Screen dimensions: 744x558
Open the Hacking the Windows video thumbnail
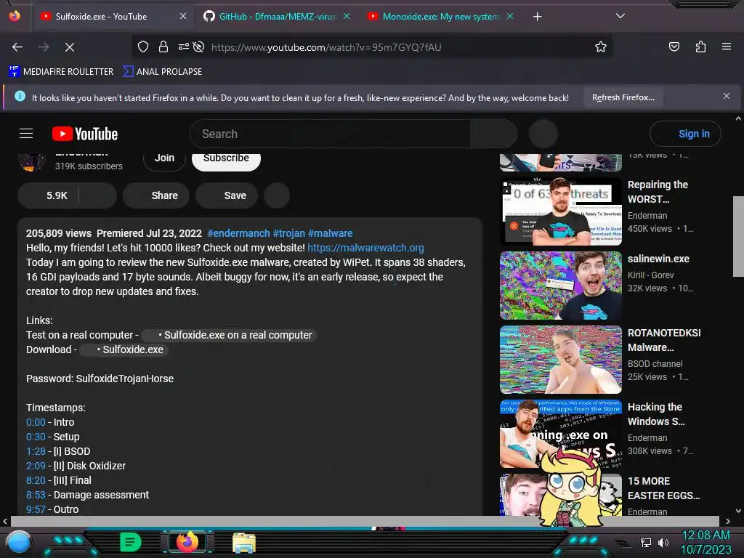(x=560, y=434)
